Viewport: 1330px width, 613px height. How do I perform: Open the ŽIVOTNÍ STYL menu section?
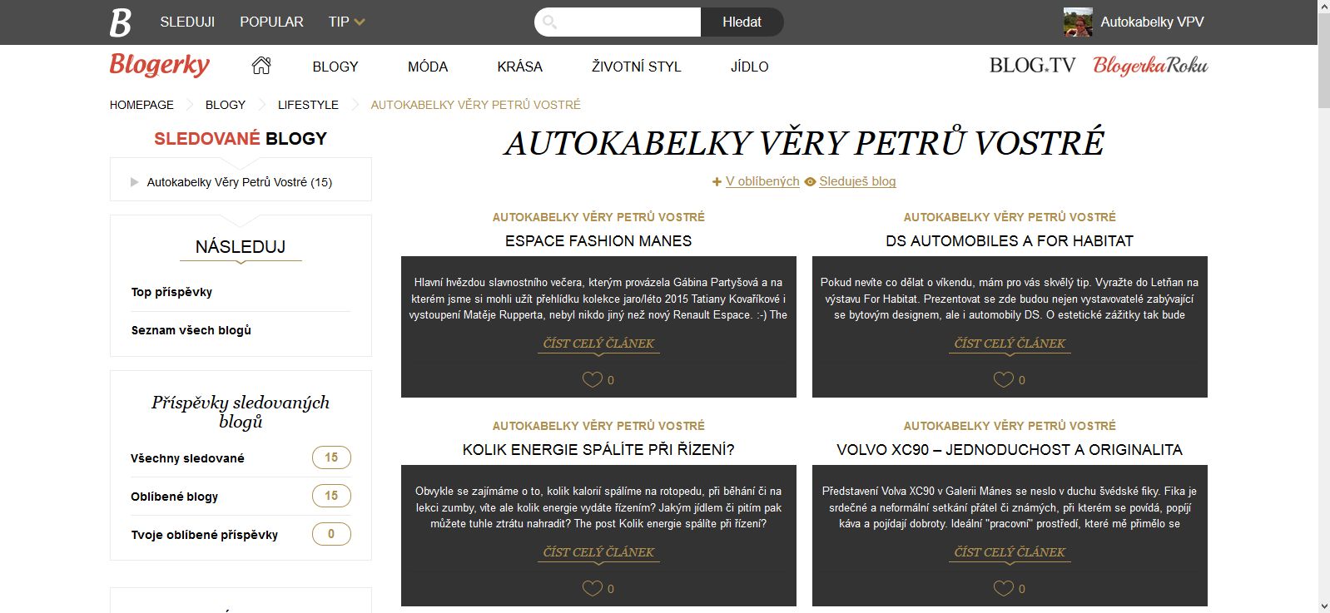(x=636, y=67)
